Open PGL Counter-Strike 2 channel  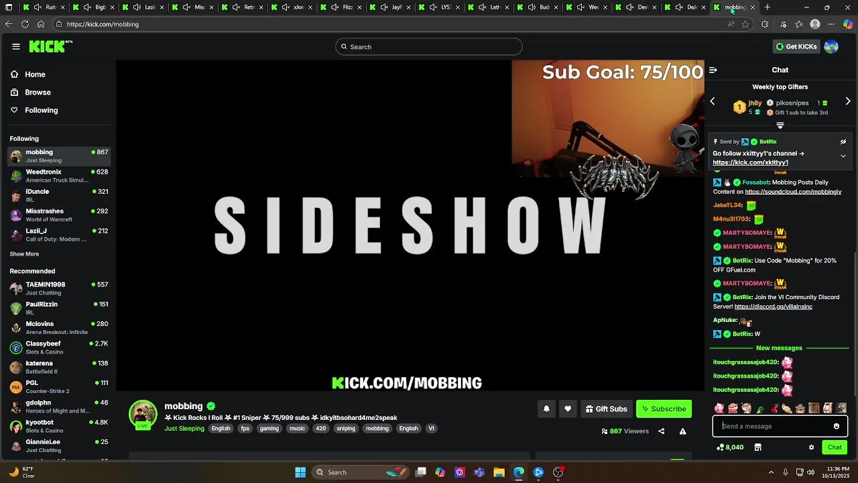pos(59,387)
